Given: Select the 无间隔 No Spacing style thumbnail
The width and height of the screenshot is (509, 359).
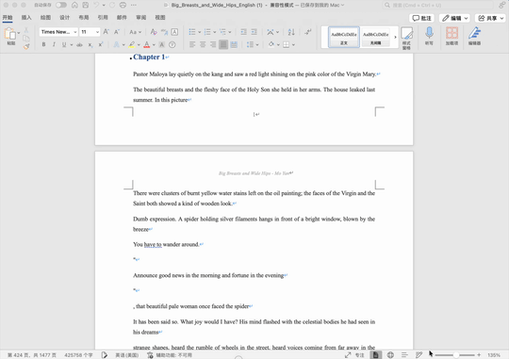Looking at the screenshot, I should coord(375,38).
